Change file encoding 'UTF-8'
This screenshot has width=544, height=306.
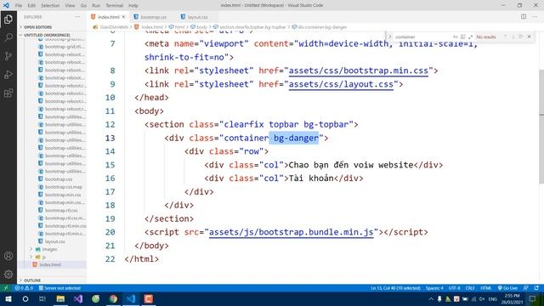pyautogui.click(x=454, y=288)
